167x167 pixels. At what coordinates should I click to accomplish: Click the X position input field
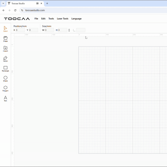[20, 30]
